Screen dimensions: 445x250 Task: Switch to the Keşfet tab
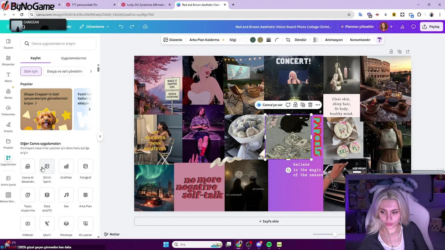click(x=35, y=58)
